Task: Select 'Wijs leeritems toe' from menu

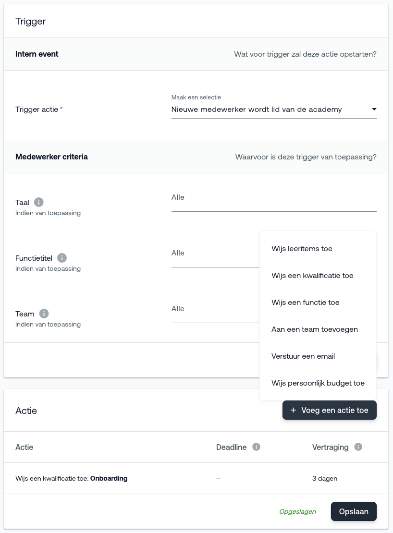Action: click(x=302, y=249)
